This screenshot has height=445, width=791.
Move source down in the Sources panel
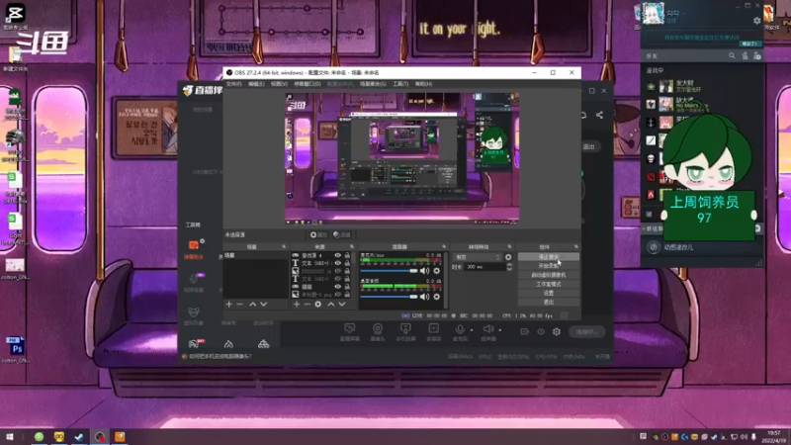point(341,305)
